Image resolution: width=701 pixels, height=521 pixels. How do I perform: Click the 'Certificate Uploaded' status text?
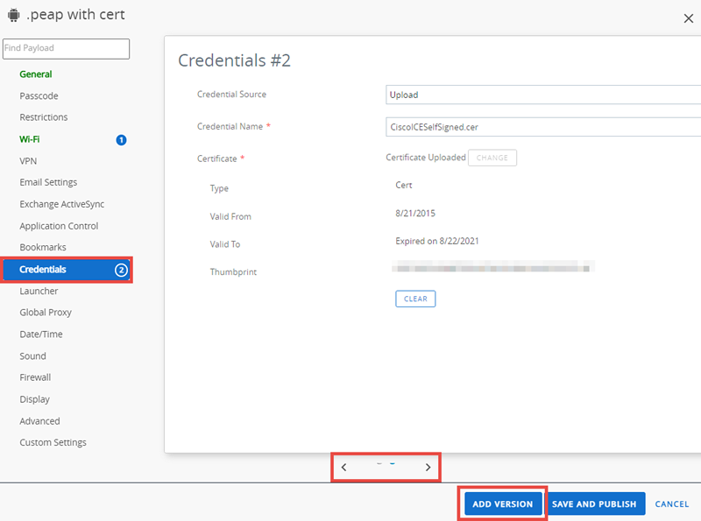click(426, 158)
